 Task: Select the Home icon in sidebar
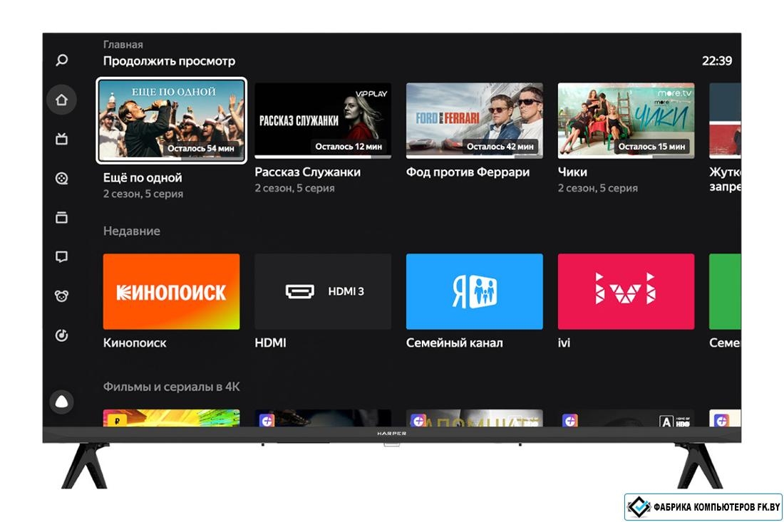point(61,100)
